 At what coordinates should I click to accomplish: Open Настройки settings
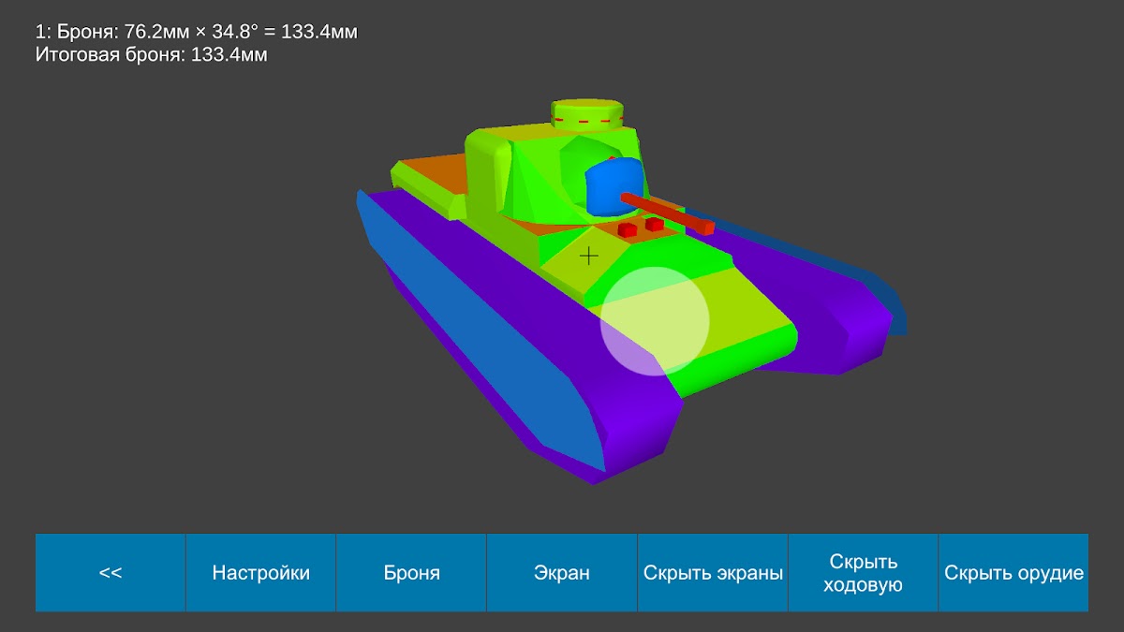[x=260, y=573]
